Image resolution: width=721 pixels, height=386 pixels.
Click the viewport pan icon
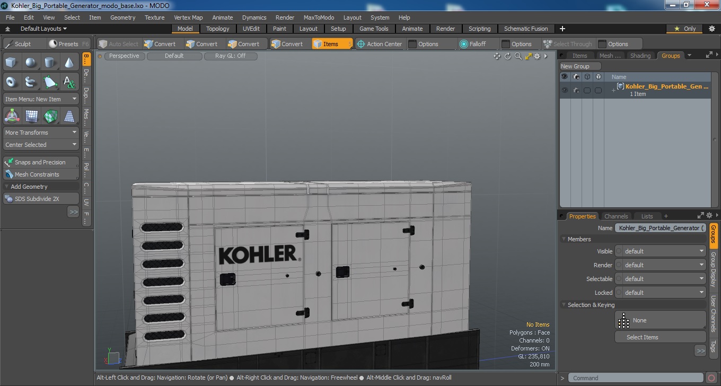click(497, 56)
